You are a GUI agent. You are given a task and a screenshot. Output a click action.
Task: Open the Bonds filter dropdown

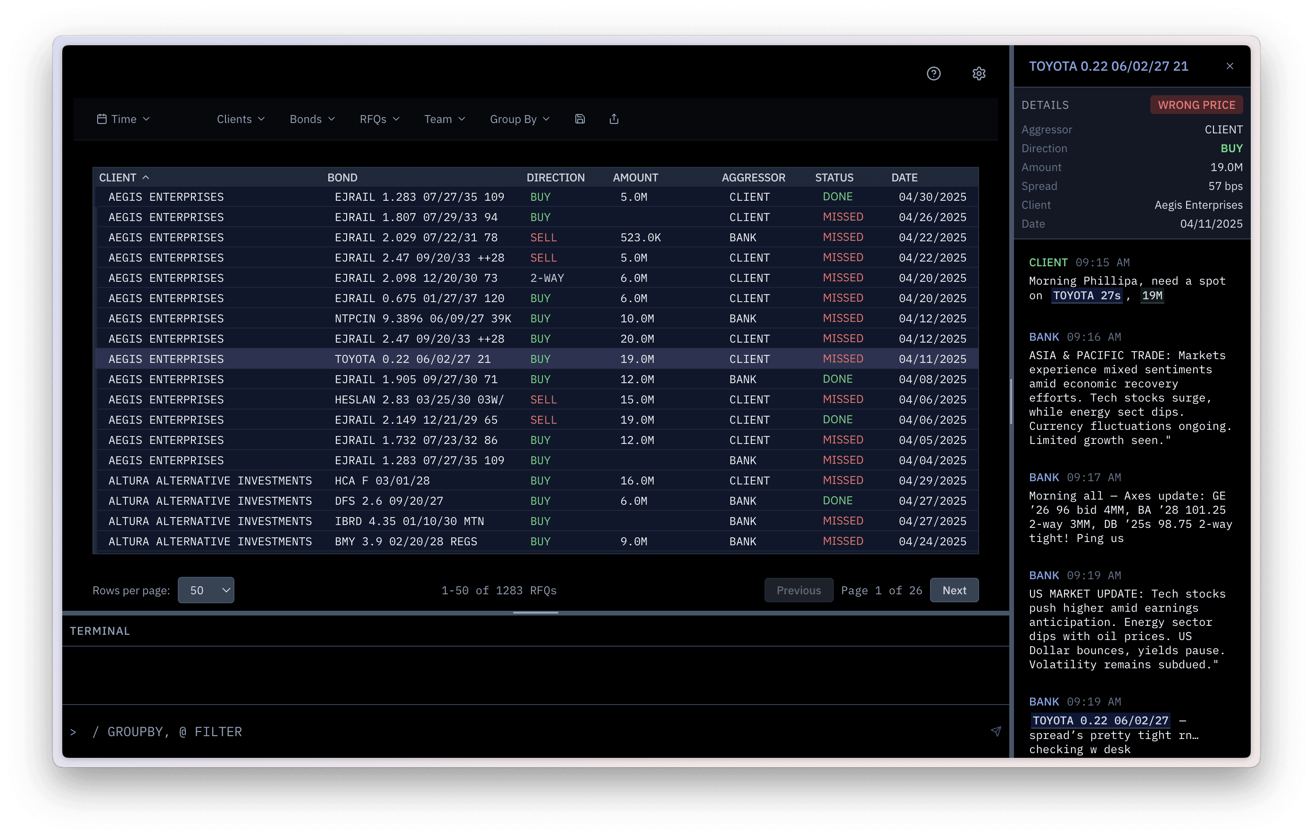[x=312, y=119]
